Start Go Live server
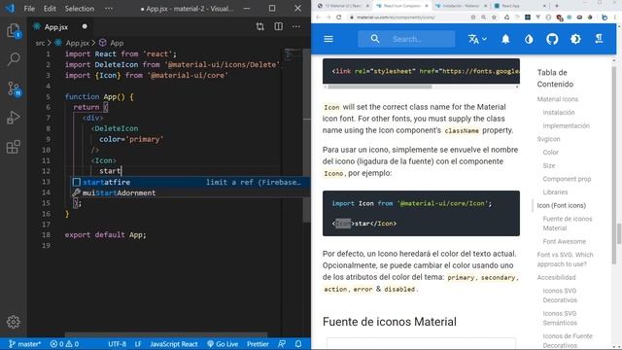 click(223, 344)
